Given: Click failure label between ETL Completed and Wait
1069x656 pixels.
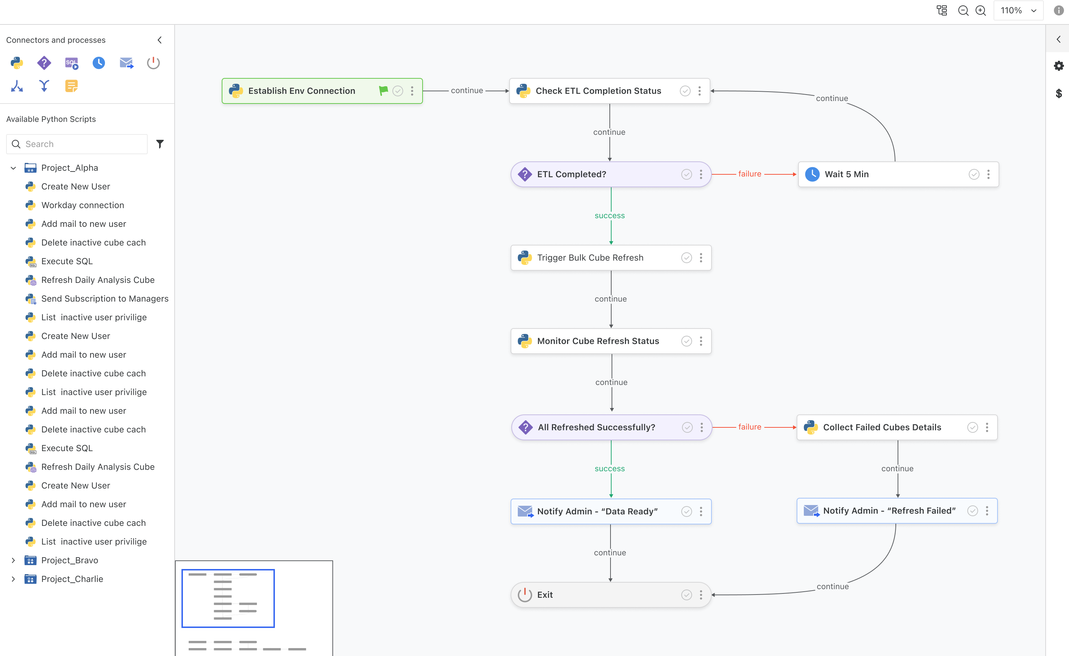Looking at the screenshot, I should click(750, 174).
